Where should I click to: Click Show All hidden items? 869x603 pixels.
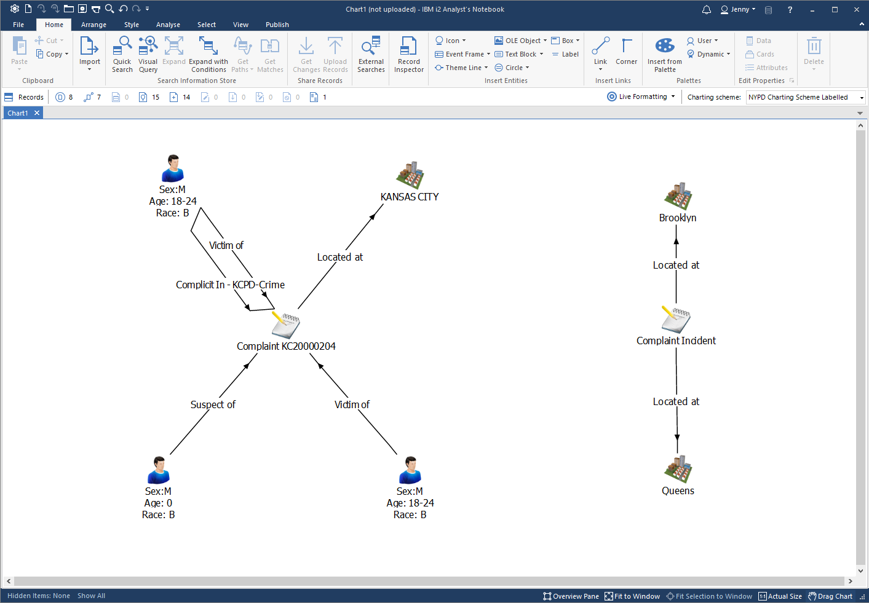91,596
